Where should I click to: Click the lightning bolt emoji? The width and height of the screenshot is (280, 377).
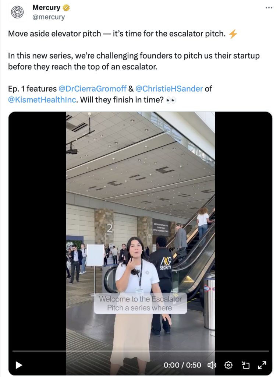tap(233, 34)
